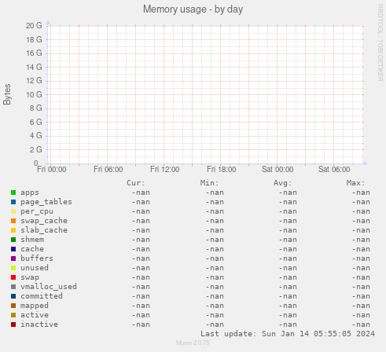Click the 'Fri 12:00' x-axis label

click(x=165, y=170)
